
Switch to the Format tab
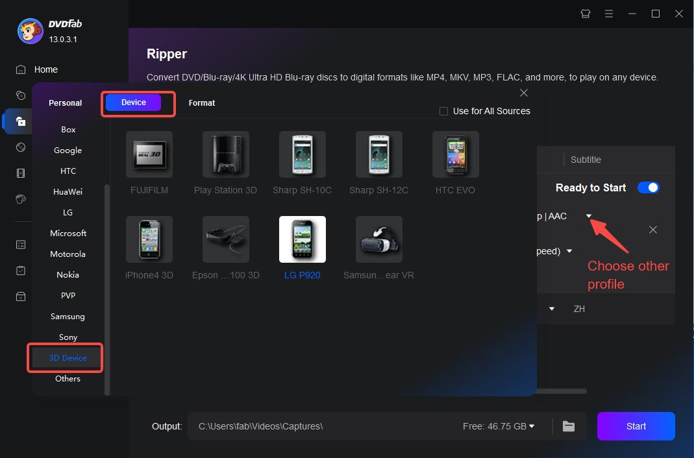(202, 103)
